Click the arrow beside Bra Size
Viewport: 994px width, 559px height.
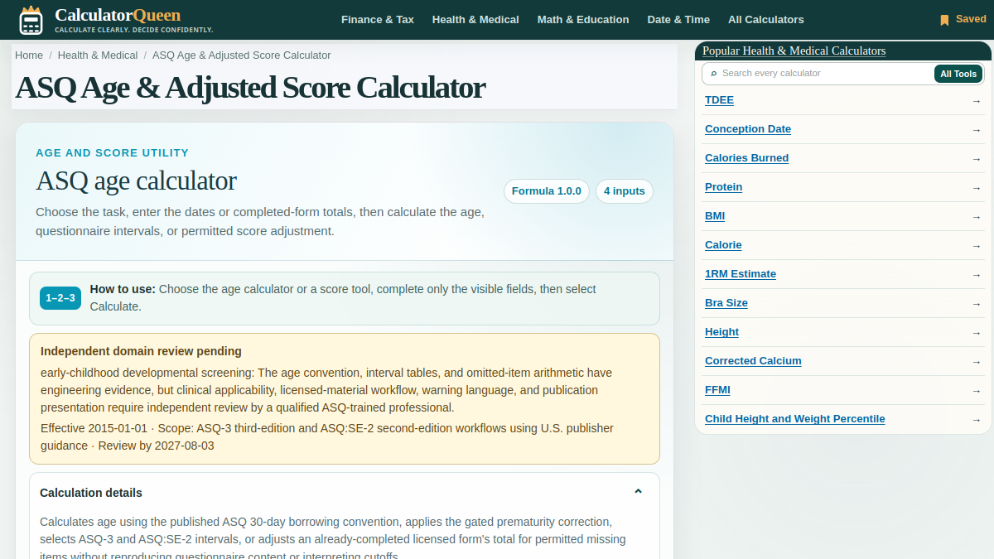coord(977,304)
